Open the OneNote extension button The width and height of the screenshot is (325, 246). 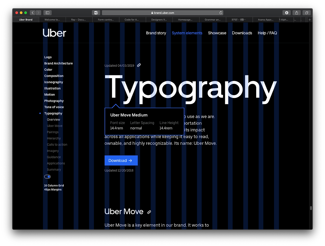click(x=96, y=13)
